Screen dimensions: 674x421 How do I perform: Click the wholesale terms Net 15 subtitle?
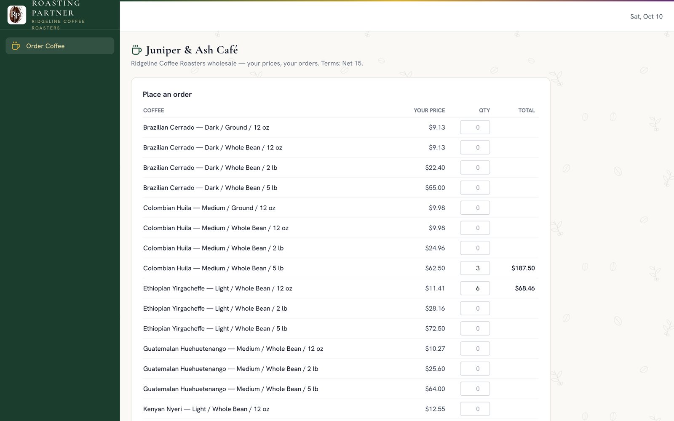pyautogui.click(x=247, y=64)
